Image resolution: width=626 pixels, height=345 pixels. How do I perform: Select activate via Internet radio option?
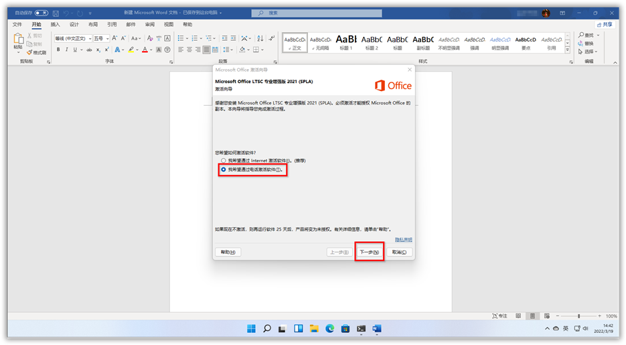click(224, 161)
